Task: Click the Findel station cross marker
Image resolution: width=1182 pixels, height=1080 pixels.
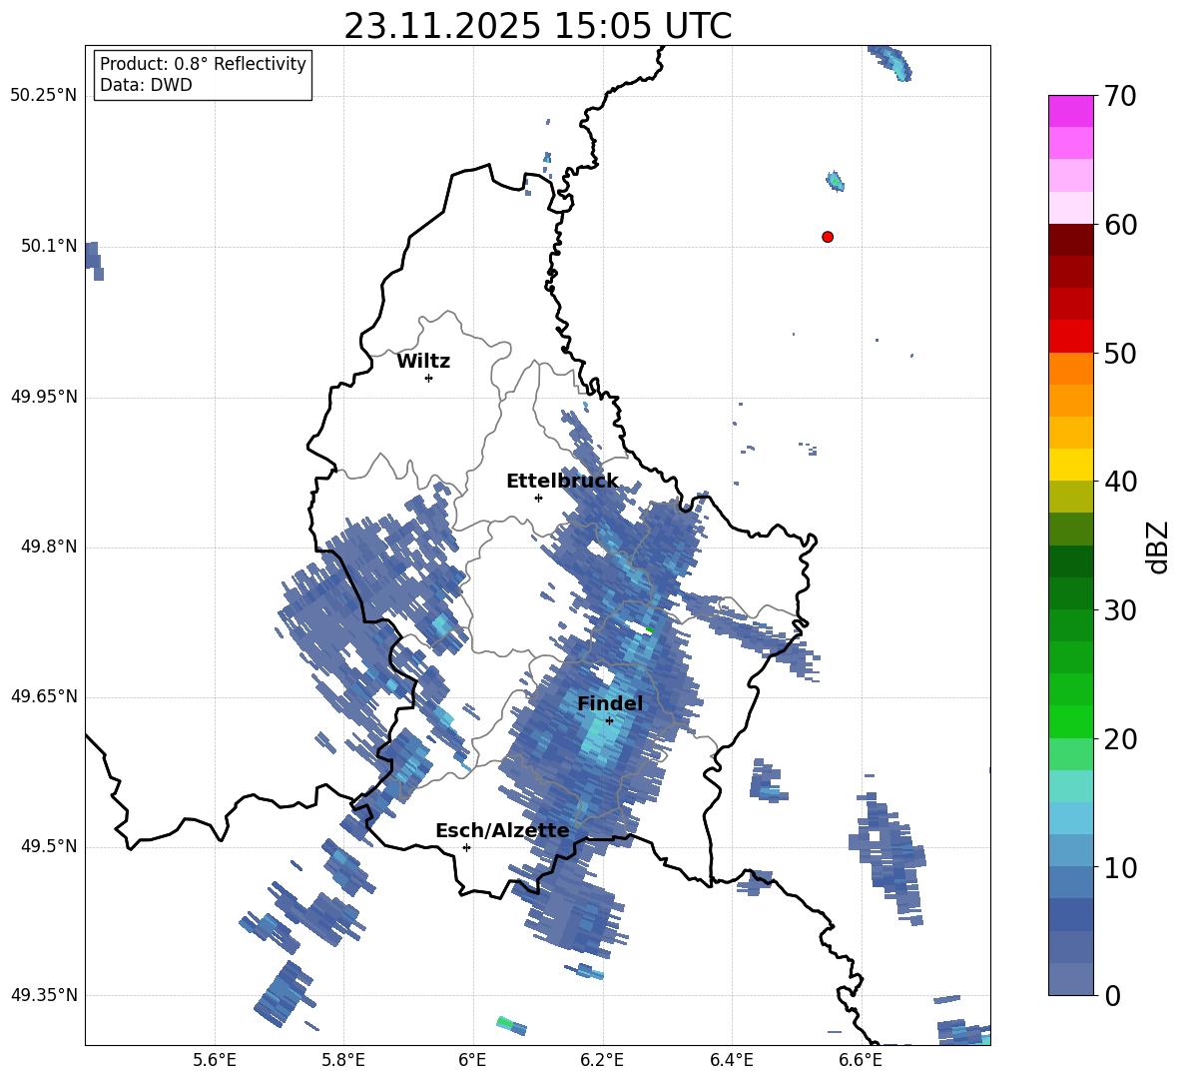Action: coord(609,721)
